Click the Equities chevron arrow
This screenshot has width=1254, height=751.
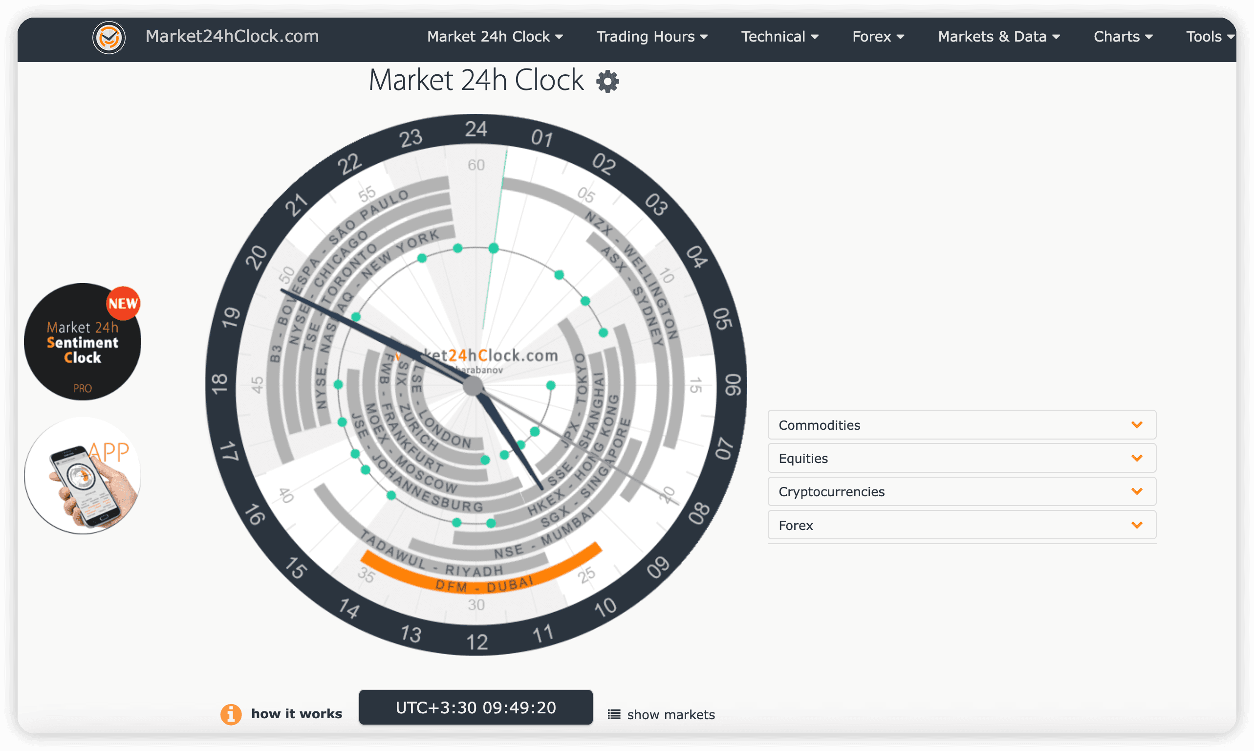[x=1137, y=458]
